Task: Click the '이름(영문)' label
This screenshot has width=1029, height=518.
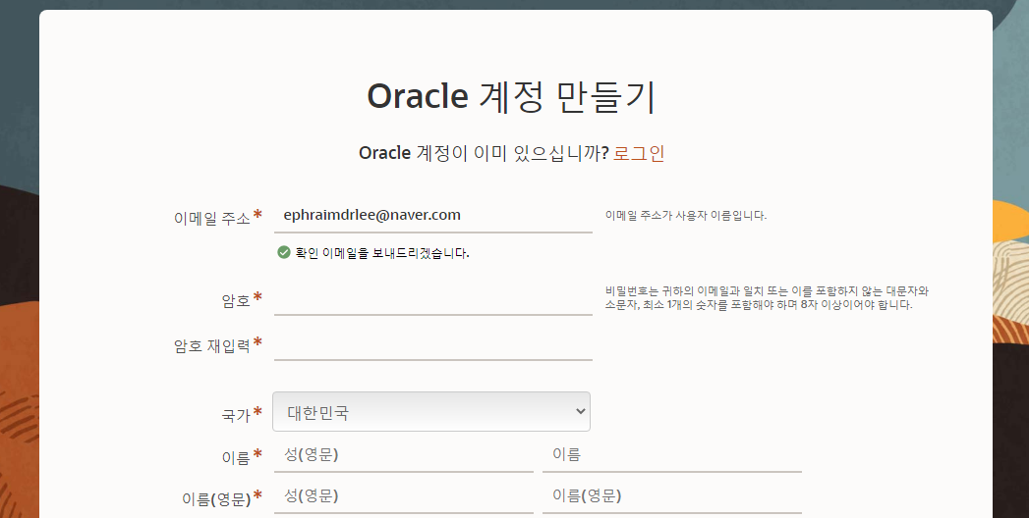Action: click(x=216, y=499)
